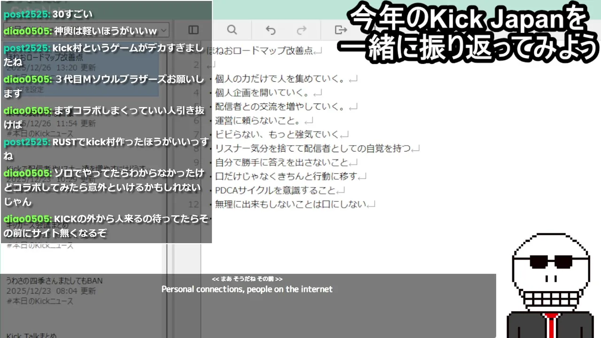Click the pixel skeleton avatar with sunglasses
This screenshot has width=601, height=338.
[551, 285]
